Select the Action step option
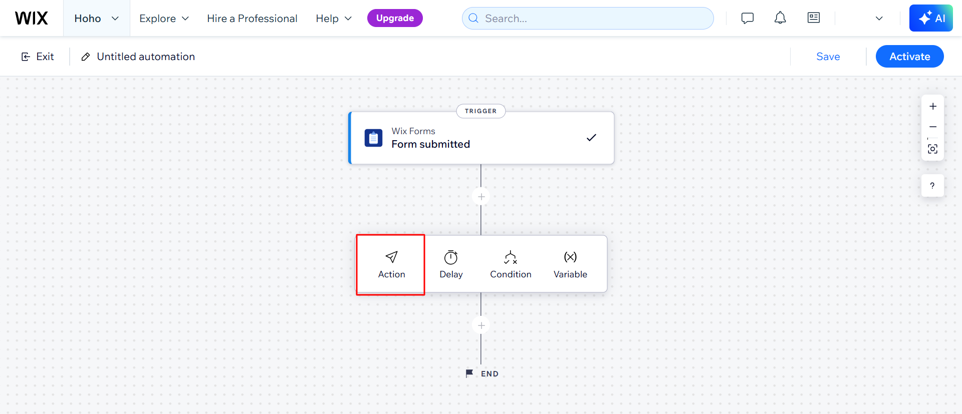This screenshot has width=962, height=414. pos(391,264)
